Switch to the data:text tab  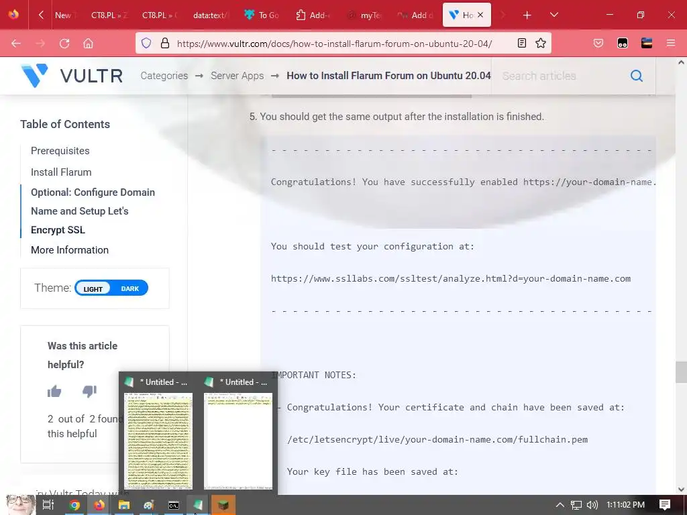(211, 15)
